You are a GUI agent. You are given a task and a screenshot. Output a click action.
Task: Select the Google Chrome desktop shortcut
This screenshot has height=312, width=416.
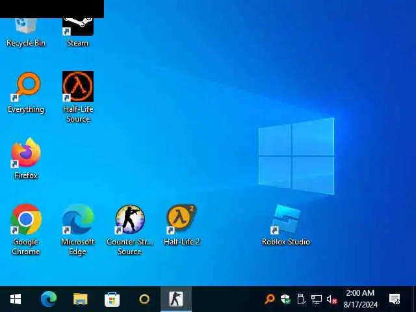(x=26, y=229)
